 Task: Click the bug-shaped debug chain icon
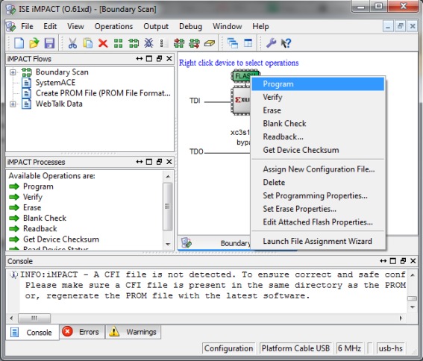click(x=148, y=43)
